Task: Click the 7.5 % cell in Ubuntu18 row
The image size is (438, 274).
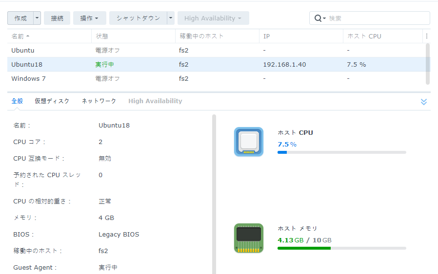Action: tap(356, 65)
